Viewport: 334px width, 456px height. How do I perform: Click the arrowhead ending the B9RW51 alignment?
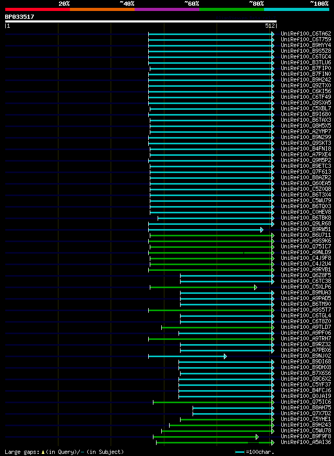click(x=262, y=230)
